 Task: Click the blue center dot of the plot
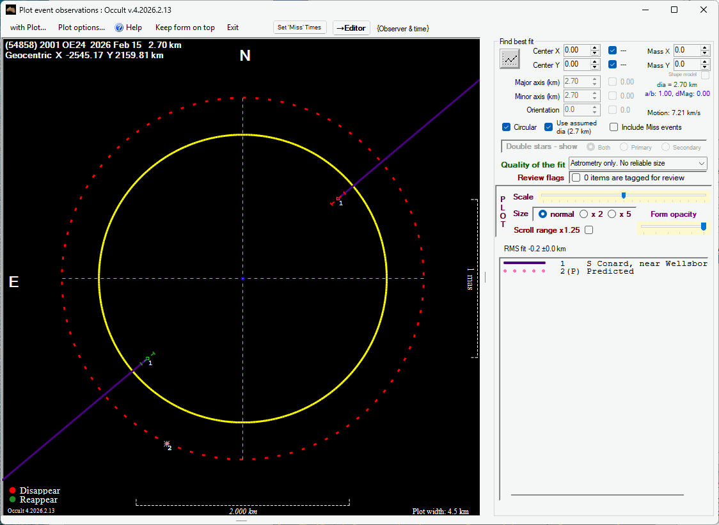pyautogui.click(x=242, y=278)
